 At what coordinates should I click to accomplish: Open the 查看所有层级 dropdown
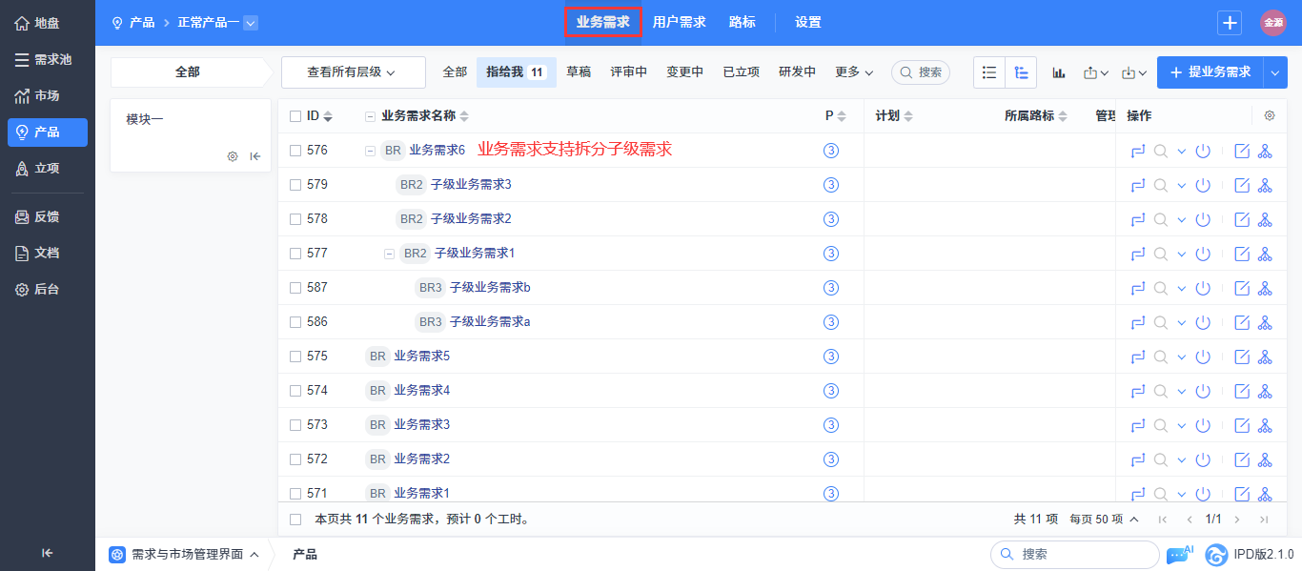point(352,72)
